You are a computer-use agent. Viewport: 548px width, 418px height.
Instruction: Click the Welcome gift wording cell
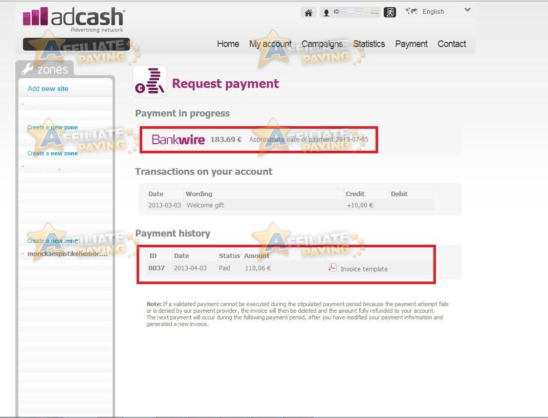(x=205, y=205)
